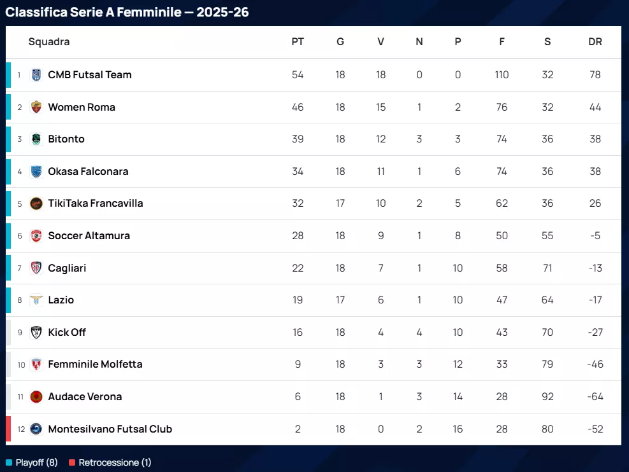Sort standings by PT column header
The height and width of the screenshot is (472, 629).
point(298,42)
